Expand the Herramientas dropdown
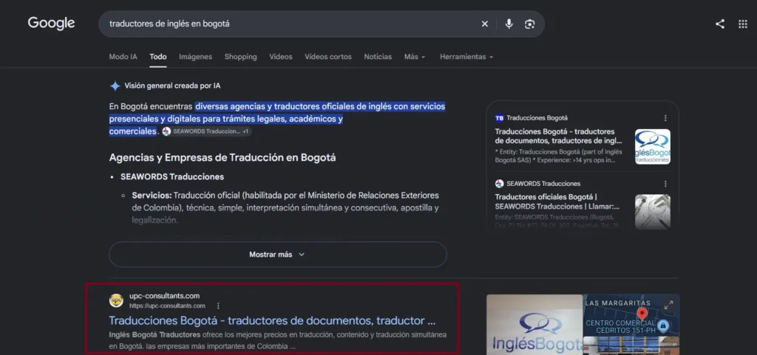757x355 pixels. click(x=466, y=57)
